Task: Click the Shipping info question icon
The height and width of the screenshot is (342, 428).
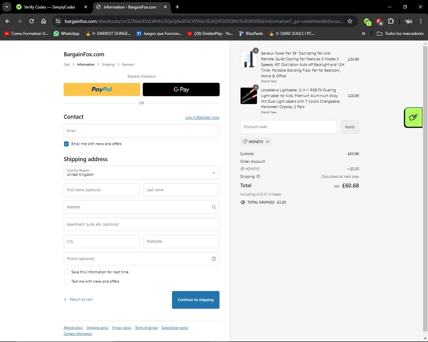Action: [x=258, y=176]
